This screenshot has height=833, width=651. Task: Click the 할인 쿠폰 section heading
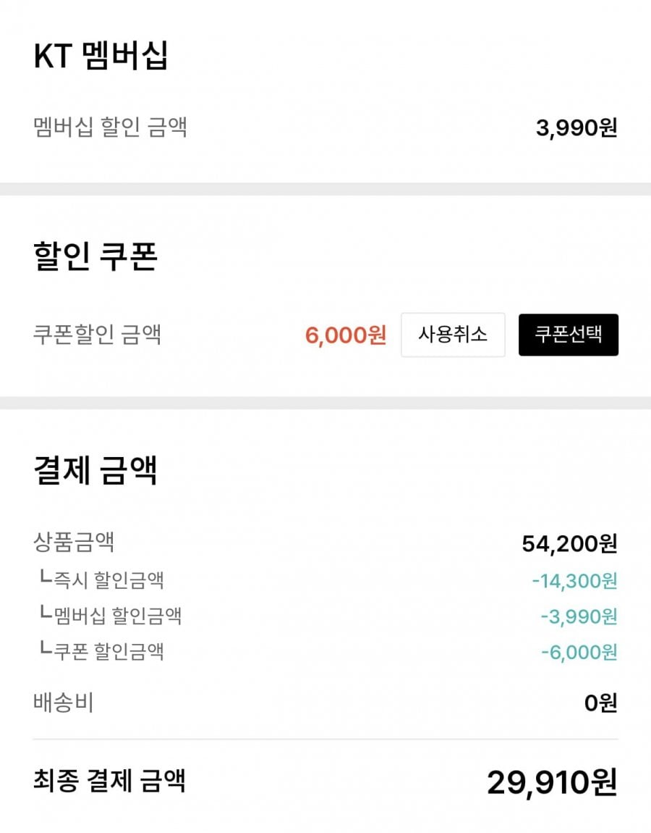coord(95,256)
